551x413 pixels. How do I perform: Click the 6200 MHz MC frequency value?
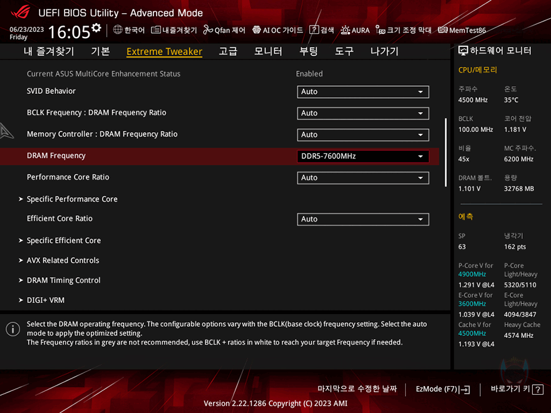(x=518, y=159)
